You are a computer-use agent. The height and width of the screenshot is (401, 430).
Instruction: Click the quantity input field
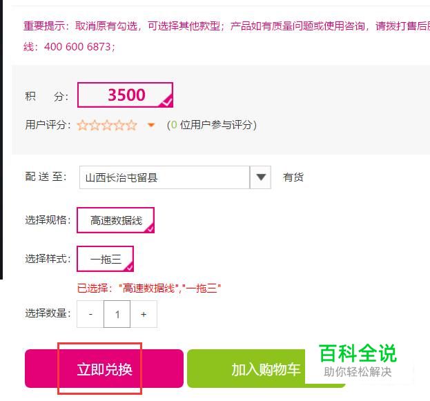click(x=117, y=314)
